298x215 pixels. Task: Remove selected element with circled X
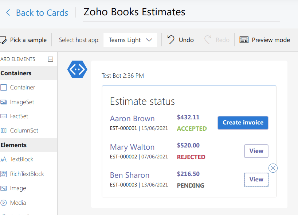point(273,168)
